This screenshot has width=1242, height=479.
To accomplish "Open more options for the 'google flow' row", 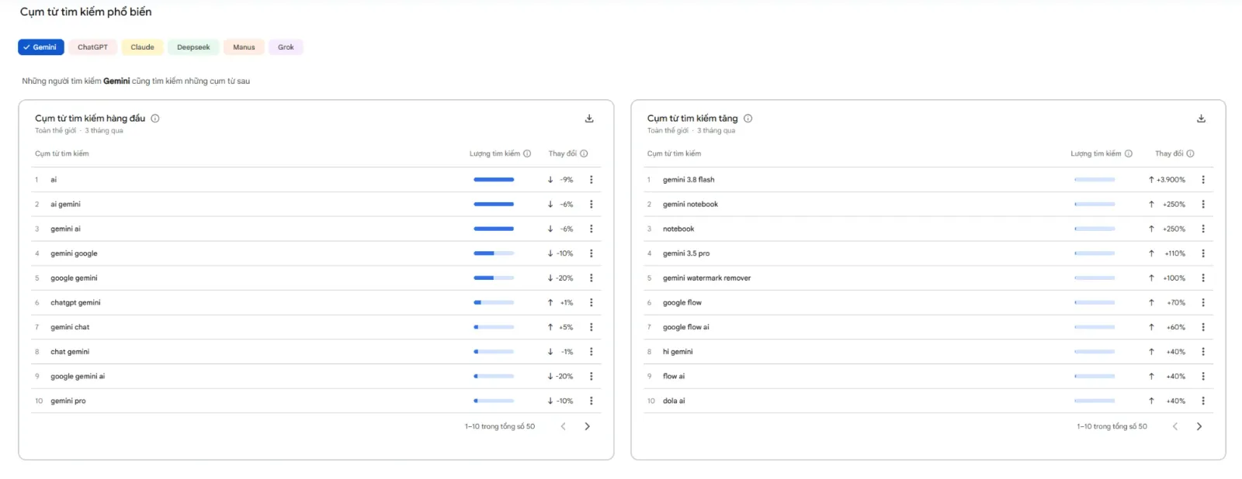I will [1203, 302].
